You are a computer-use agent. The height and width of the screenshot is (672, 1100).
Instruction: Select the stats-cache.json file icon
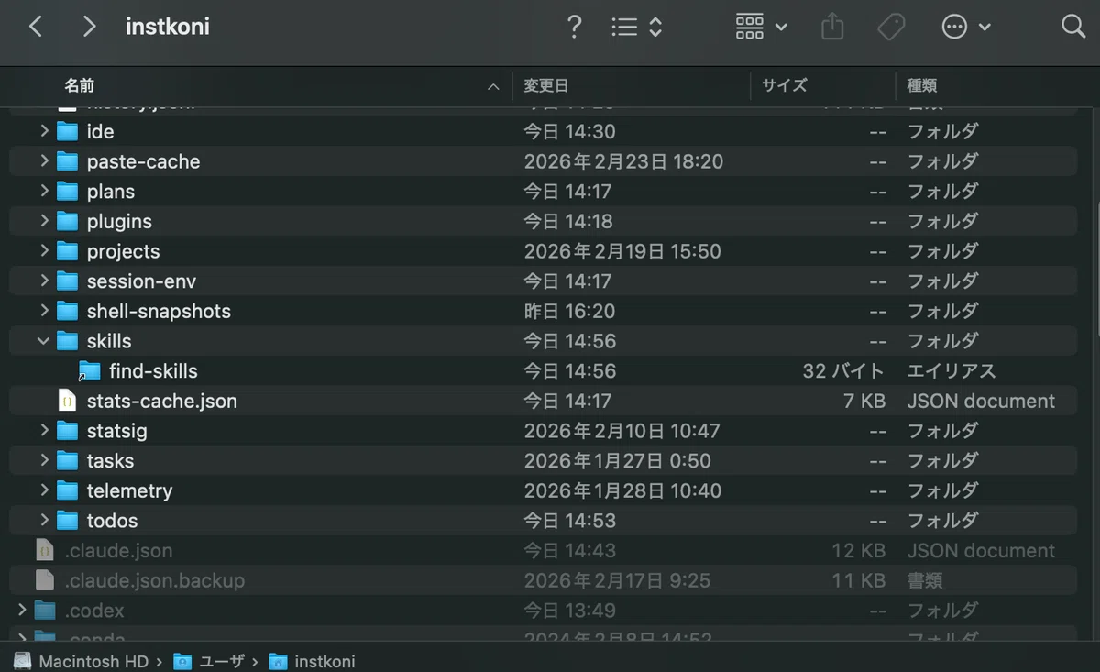click(x=67, y=401)
